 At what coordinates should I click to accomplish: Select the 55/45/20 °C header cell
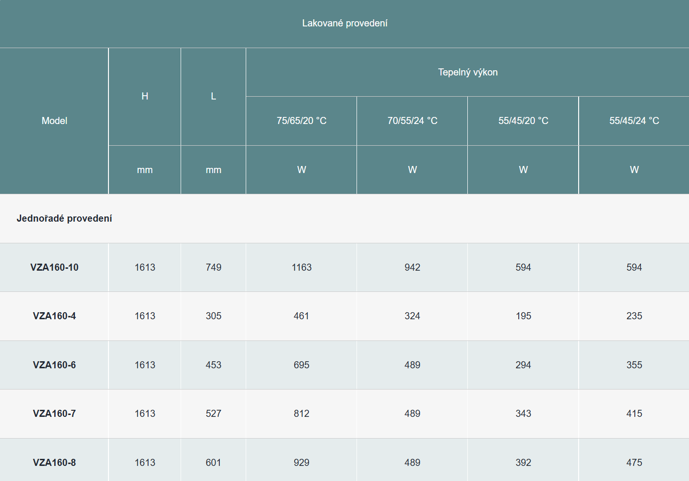[x=523, y=121]
